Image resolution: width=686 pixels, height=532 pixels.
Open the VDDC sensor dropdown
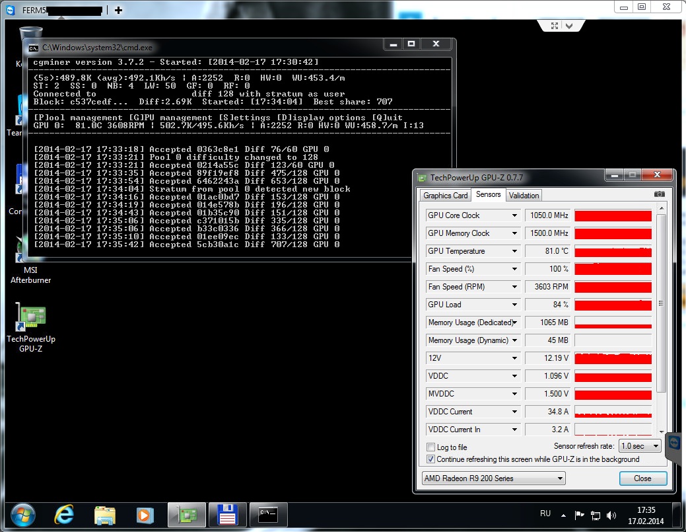coord(514,376)
